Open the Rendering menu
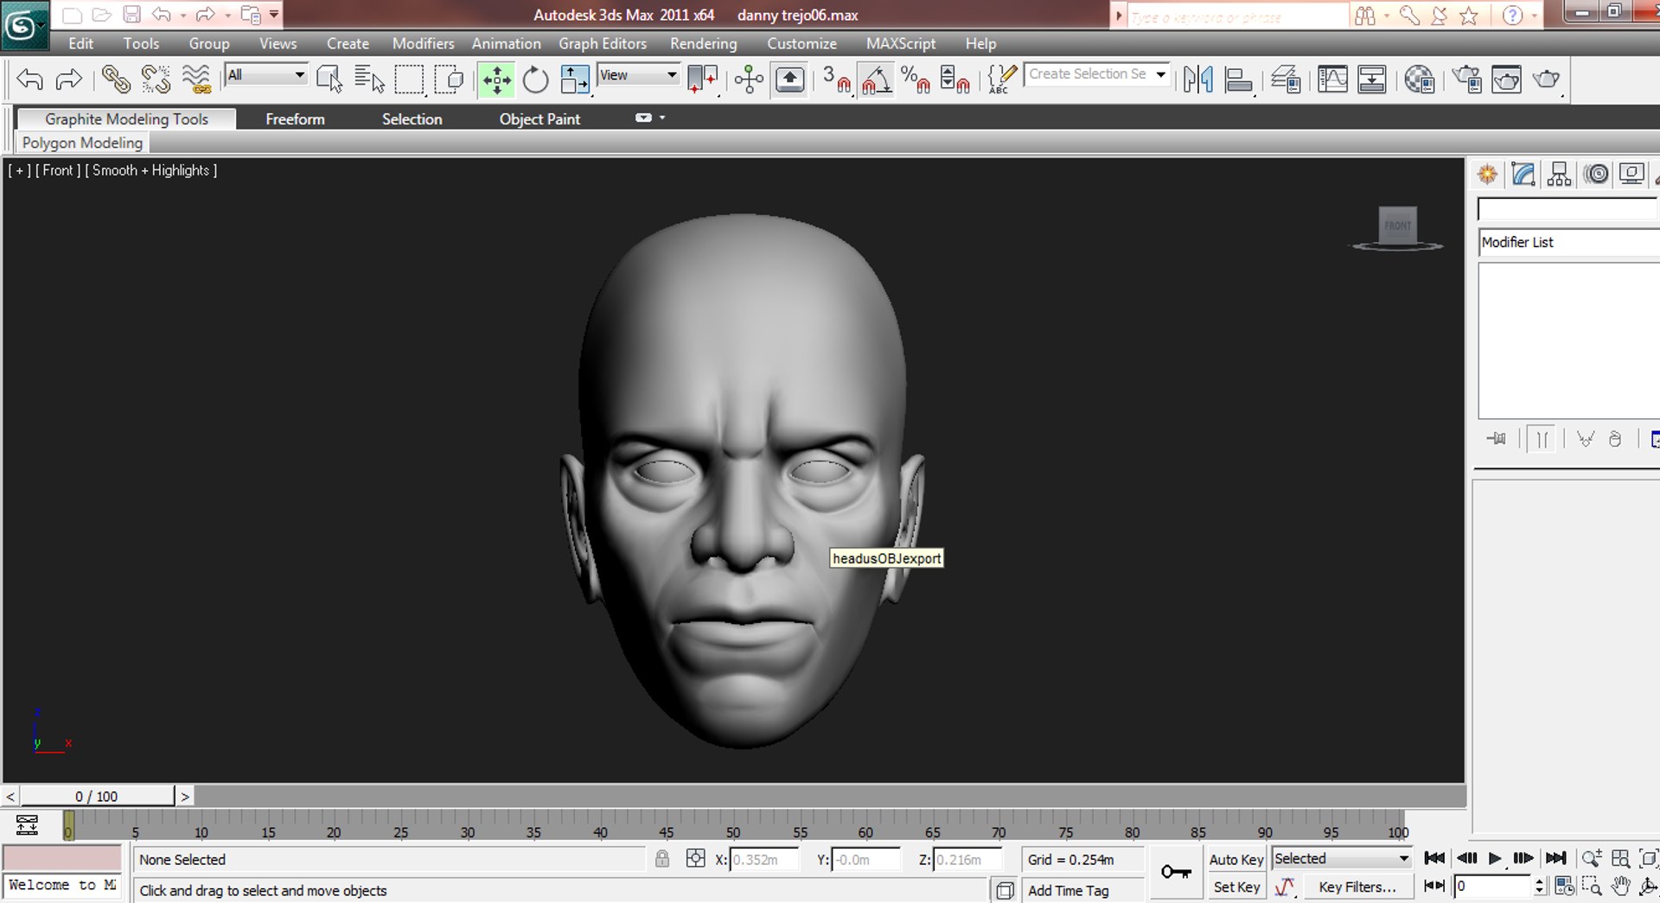Screen dimensions: 1660x903 pos(703,43)
